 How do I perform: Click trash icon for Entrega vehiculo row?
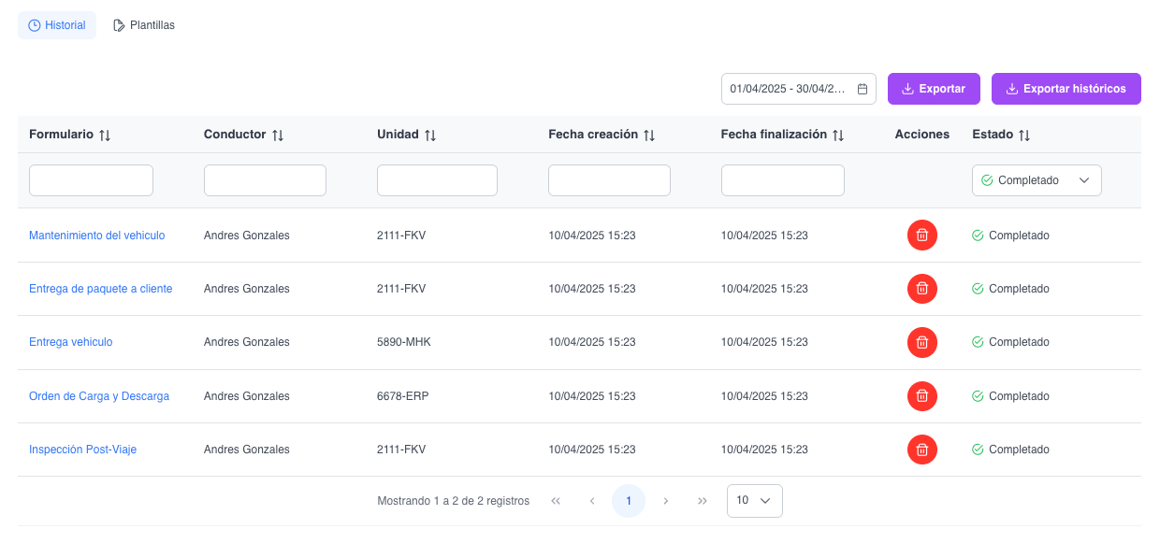click(921, 342)
